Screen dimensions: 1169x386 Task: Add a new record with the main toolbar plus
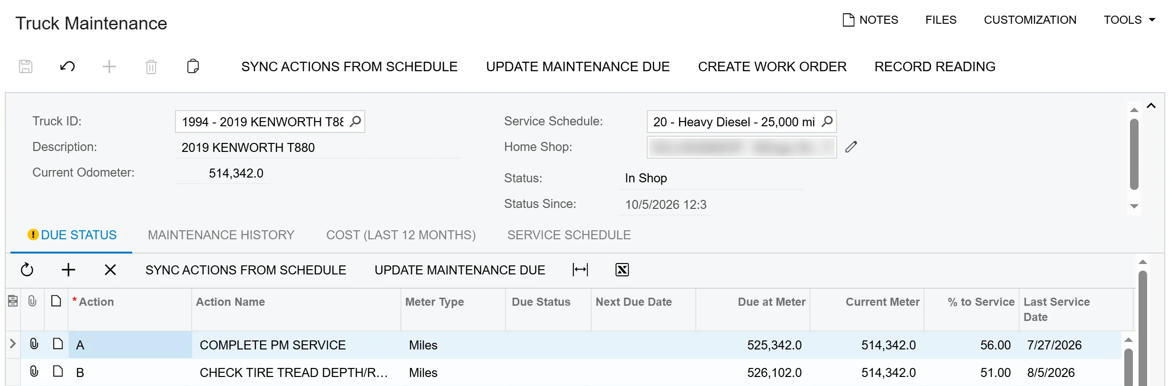(x=109, y=66)
